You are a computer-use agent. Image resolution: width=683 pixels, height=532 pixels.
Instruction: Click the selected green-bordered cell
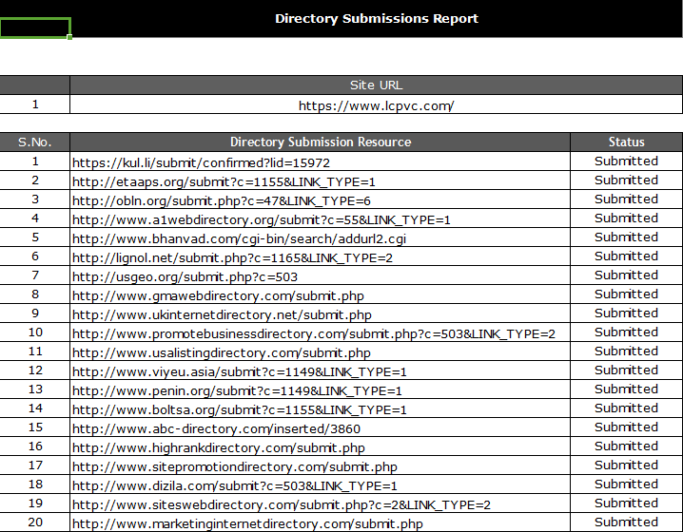pyautogui.click(x=35, y=28)
